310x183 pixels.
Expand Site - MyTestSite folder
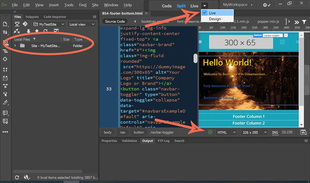coord(15,46)
